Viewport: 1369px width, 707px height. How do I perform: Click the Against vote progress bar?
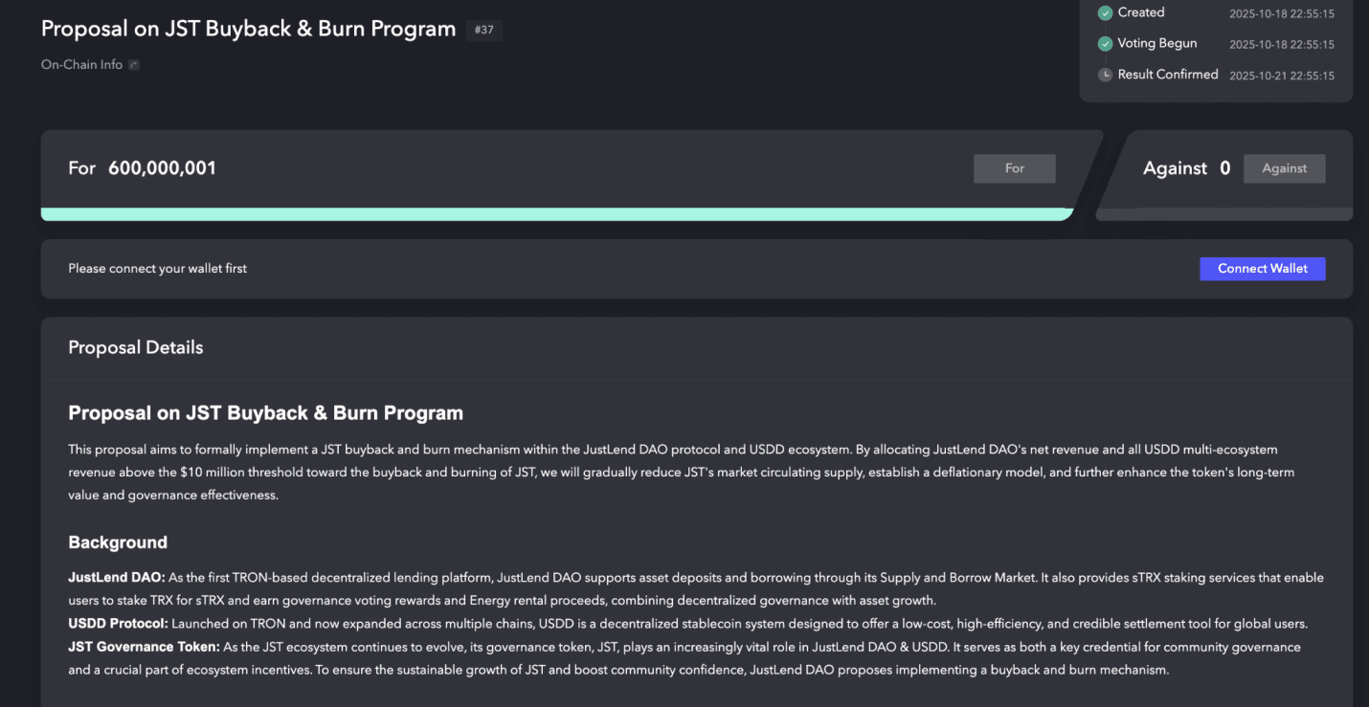coord(1224,214)
